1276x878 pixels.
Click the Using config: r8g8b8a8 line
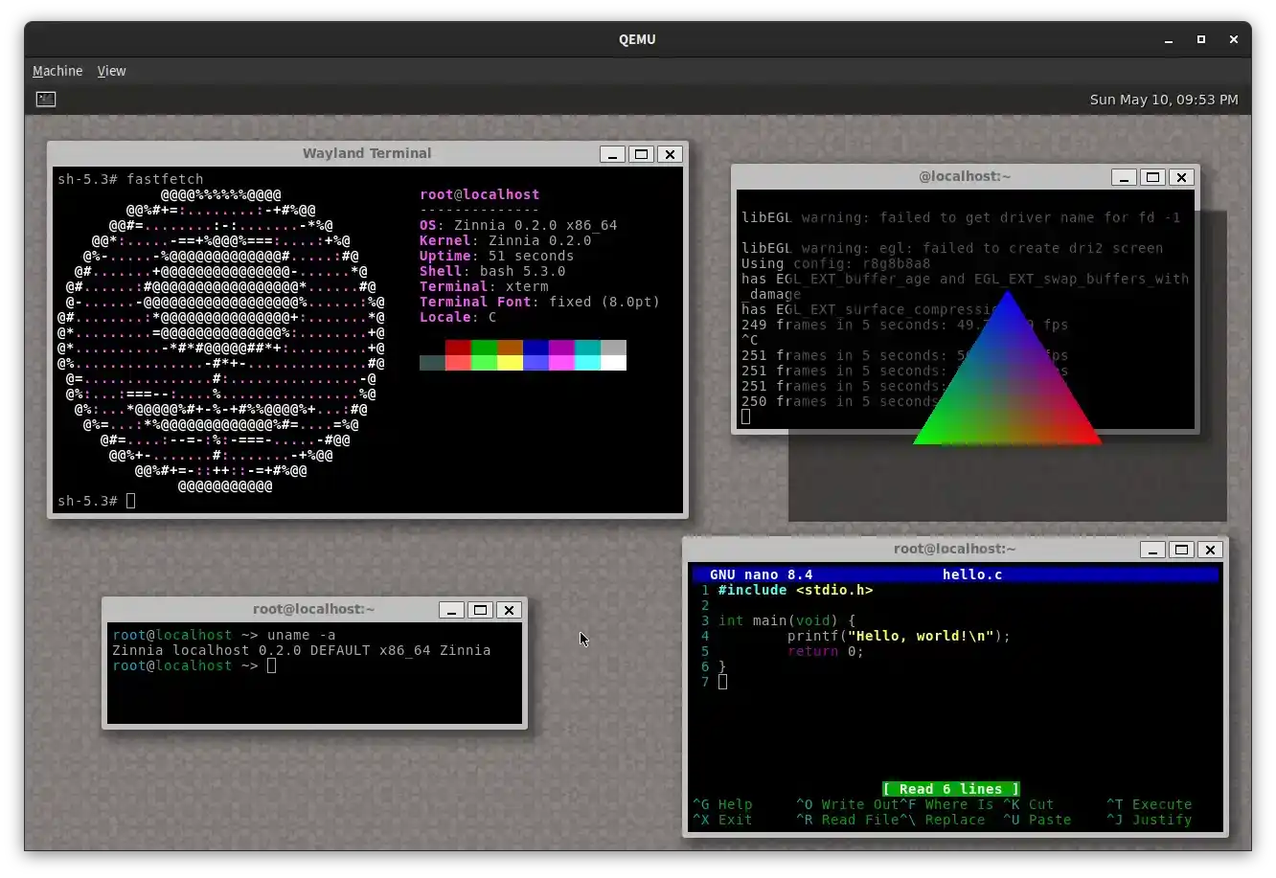[835, 263]
